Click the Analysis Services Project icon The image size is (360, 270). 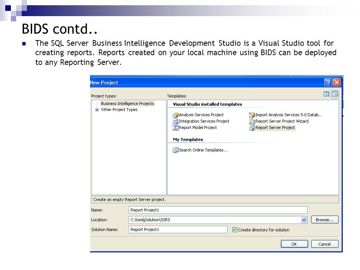tap(175, 115)
